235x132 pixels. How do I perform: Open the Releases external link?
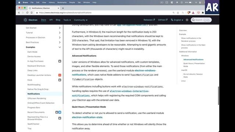click(x=149, y=20)
